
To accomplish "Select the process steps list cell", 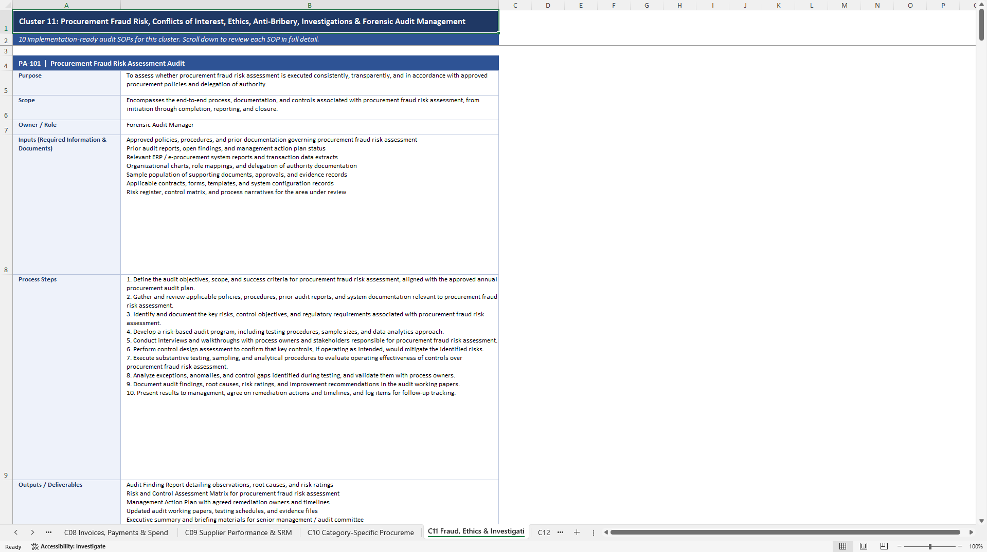I will pos(310,377).
